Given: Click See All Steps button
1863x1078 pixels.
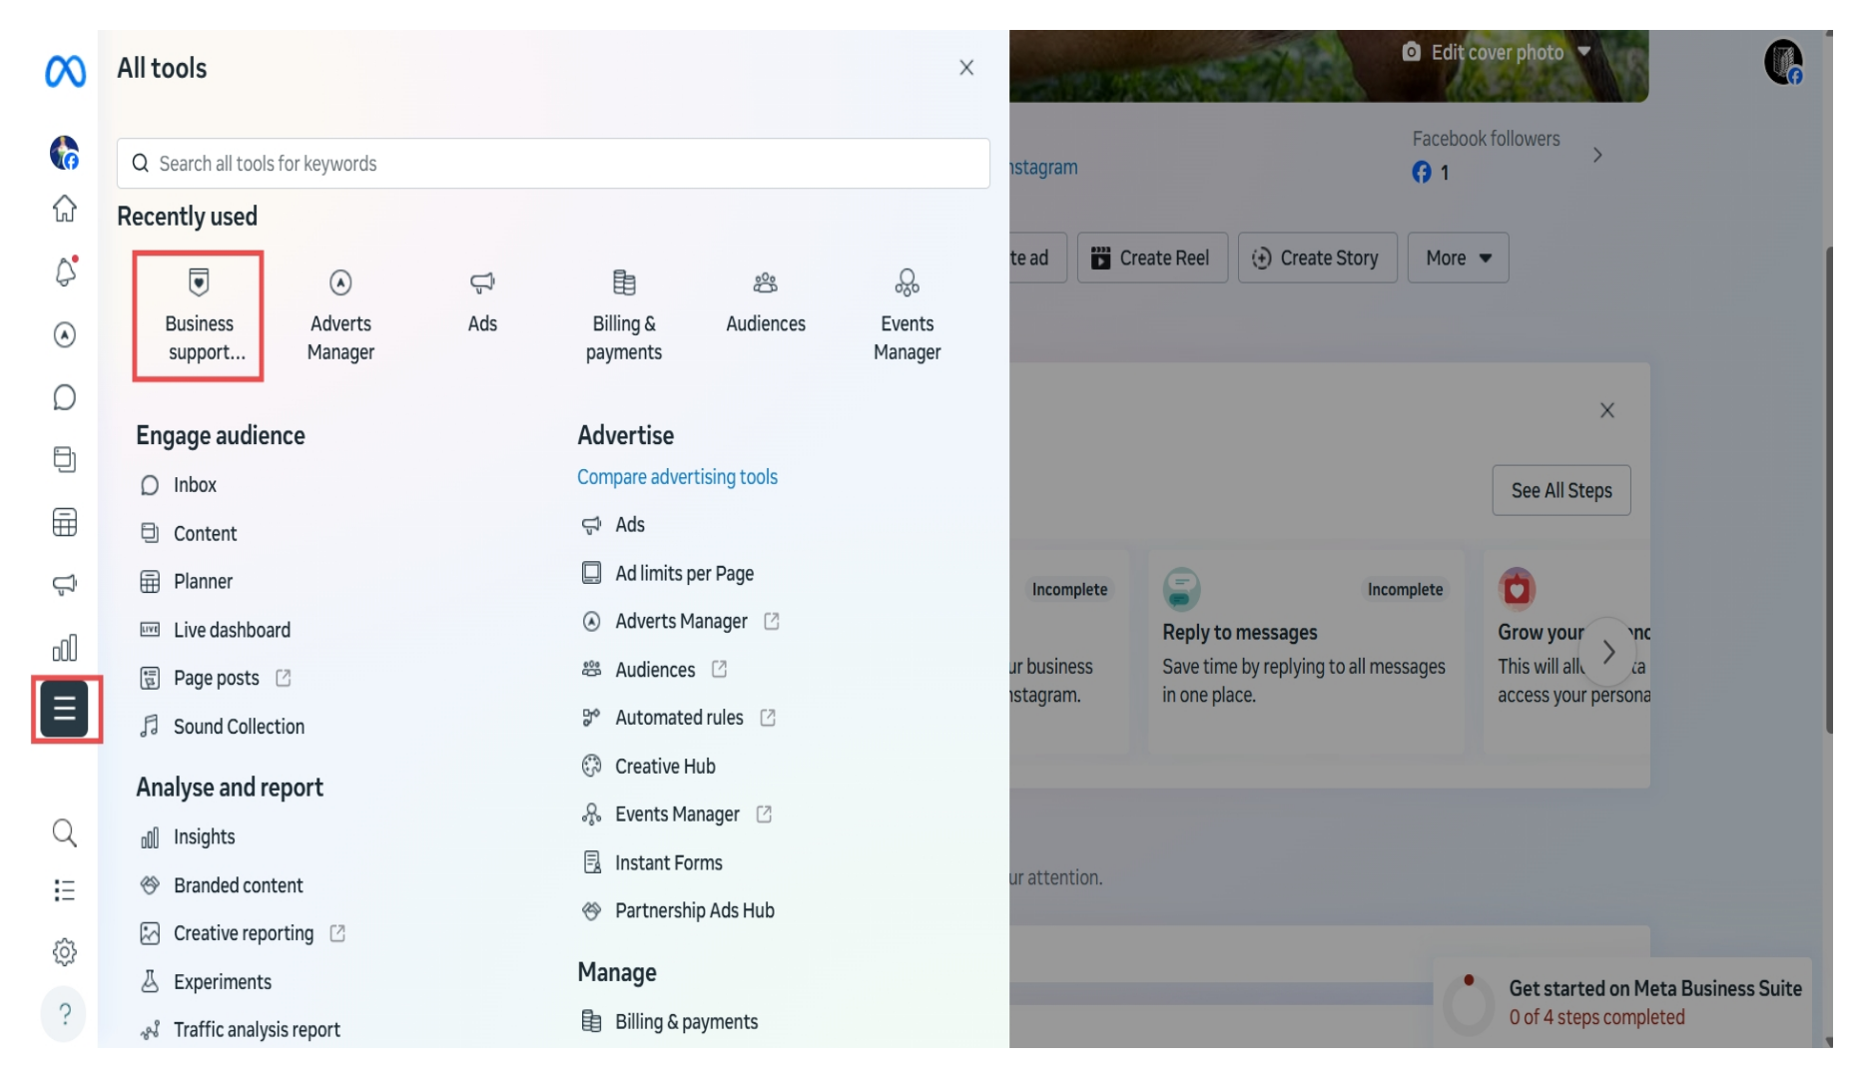Looking at the screenshot, I should click(x=1561, y=491).
